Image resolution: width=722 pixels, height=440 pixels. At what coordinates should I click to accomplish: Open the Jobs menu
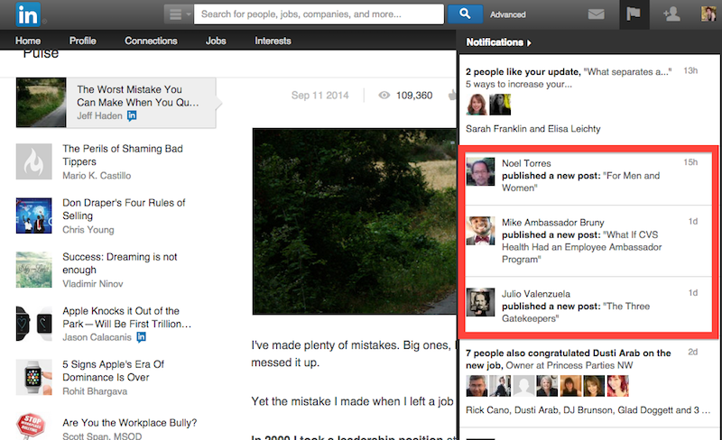point(216,41)
